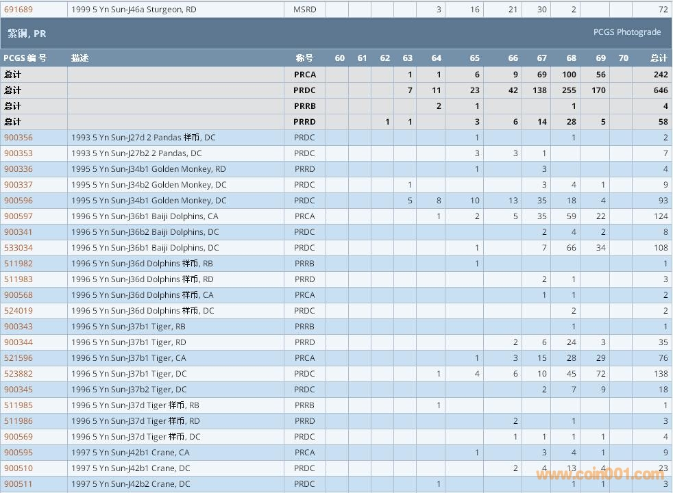The height and width of the screenshot is (493, 673).
Task: Click PCGS number 900597 Baiji Dolphins CA
Action: tap(19, 216)
